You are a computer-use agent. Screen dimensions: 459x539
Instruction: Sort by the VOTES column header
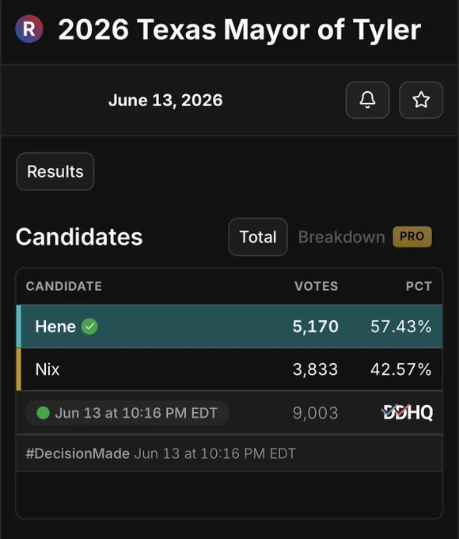pyautogui.click(x=317, y=286)
